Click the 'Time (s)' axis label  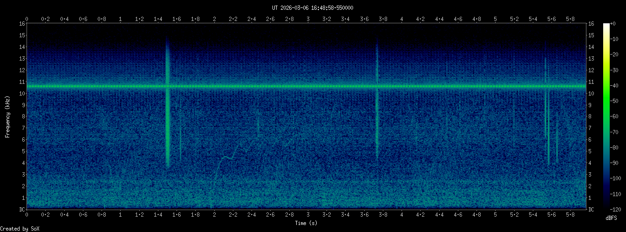[x=307, y=223]
